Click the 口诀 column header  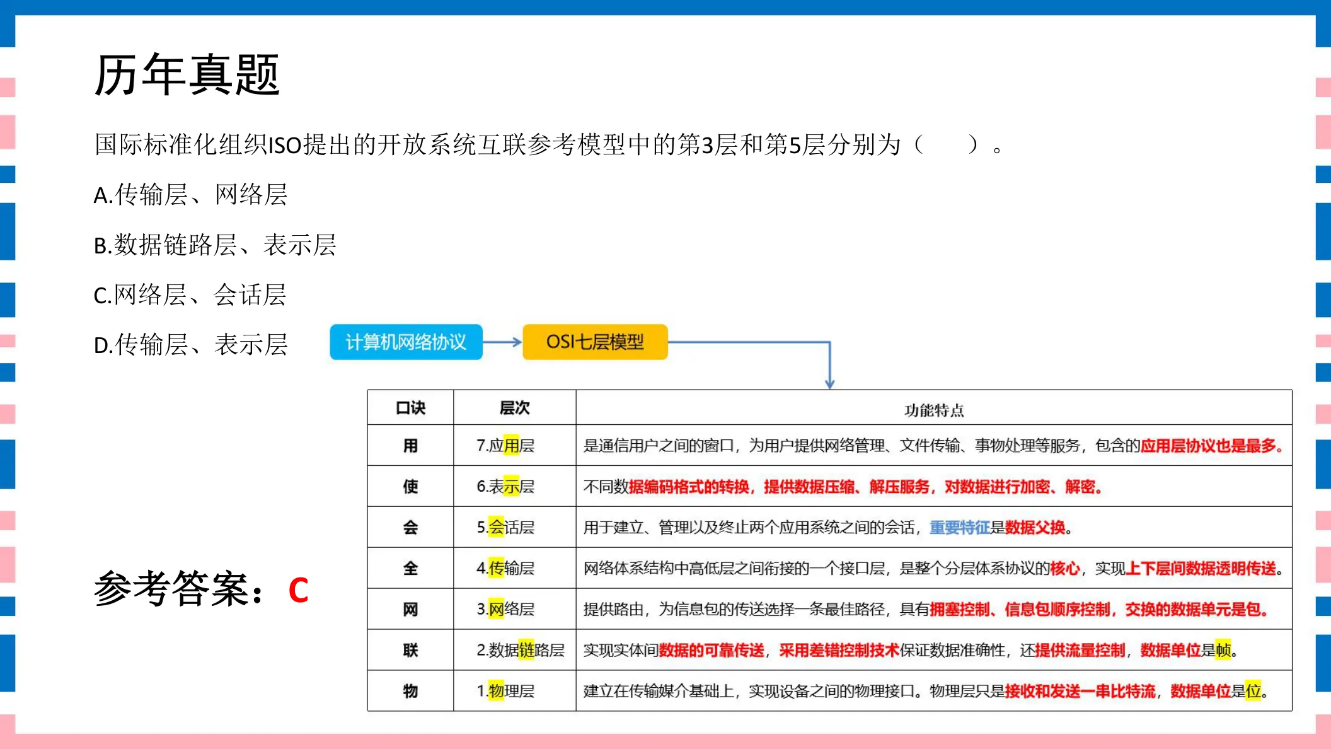click(x=410, y=408)
